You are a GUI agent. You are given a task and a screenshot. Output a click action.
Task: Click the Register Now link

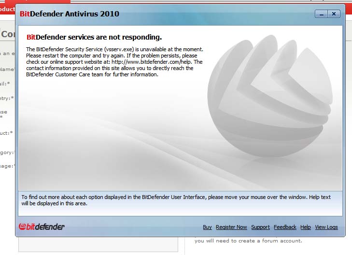click(231, 227)
